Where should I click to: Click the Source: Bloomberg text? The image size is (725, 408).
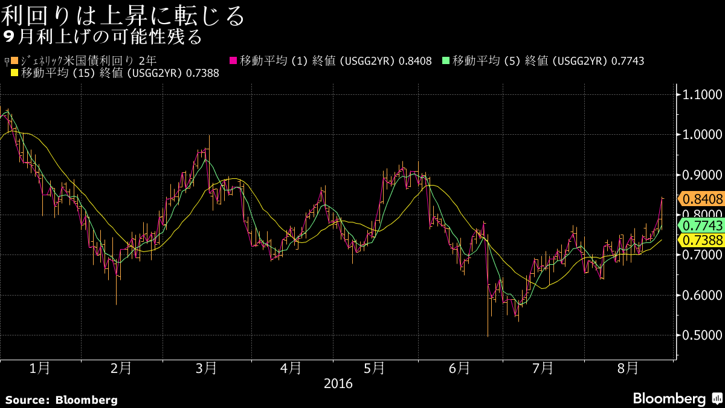(x=62, y=400)
